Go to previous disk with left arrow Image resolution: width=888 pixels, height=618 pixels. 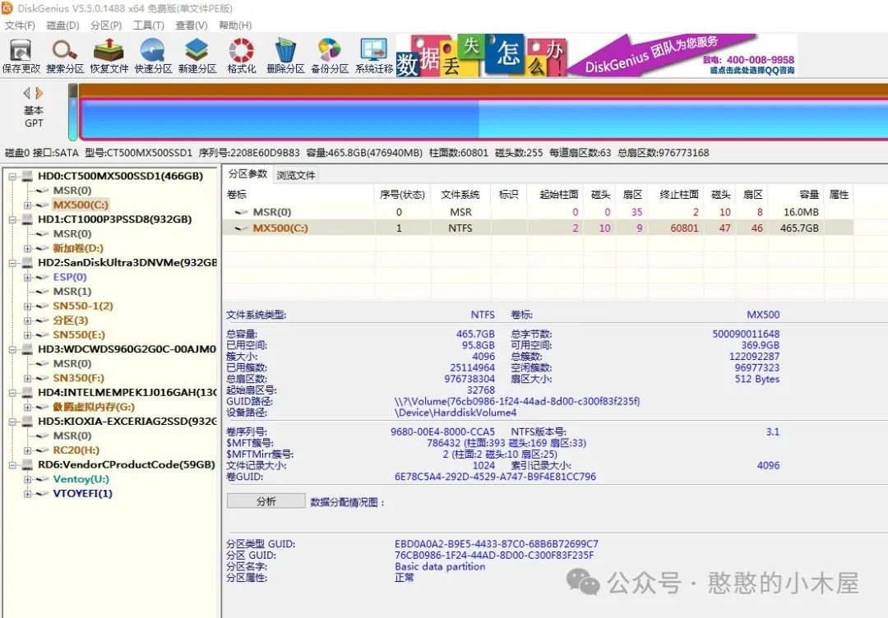coord(27,93)
